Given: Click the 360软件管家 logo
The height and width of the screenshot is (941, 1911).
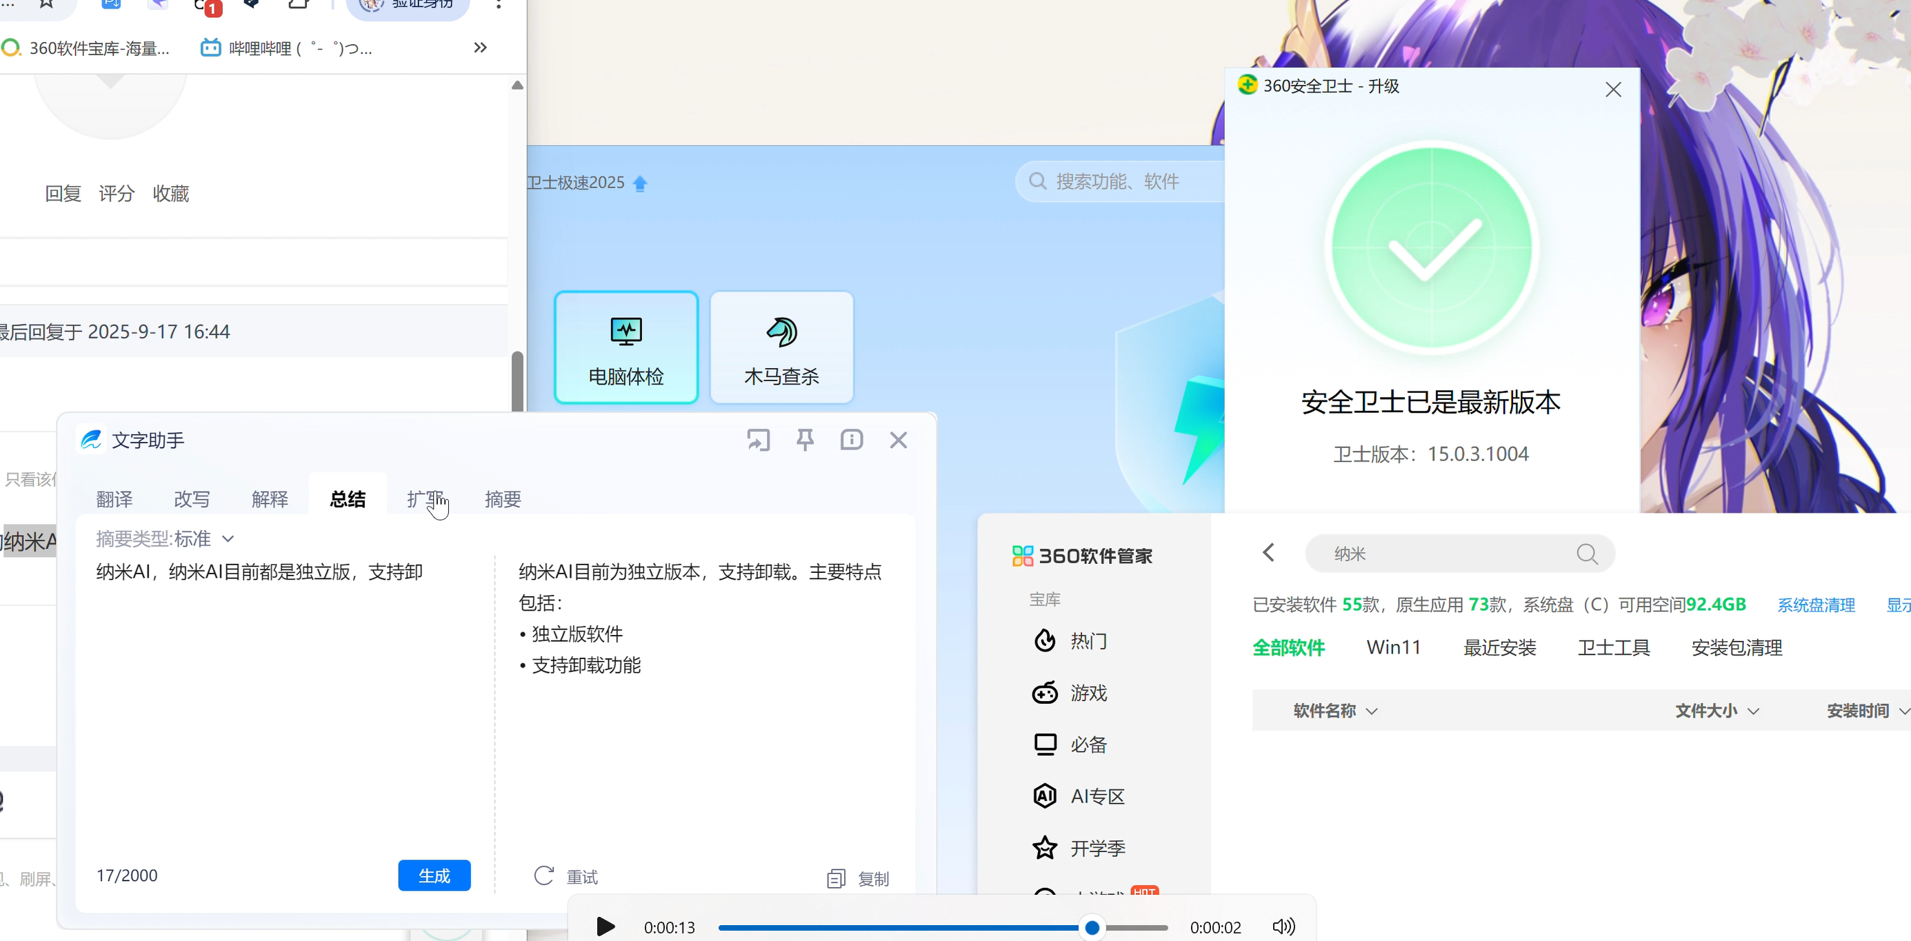Looking at the screenshot, I should click(1082, 556).
